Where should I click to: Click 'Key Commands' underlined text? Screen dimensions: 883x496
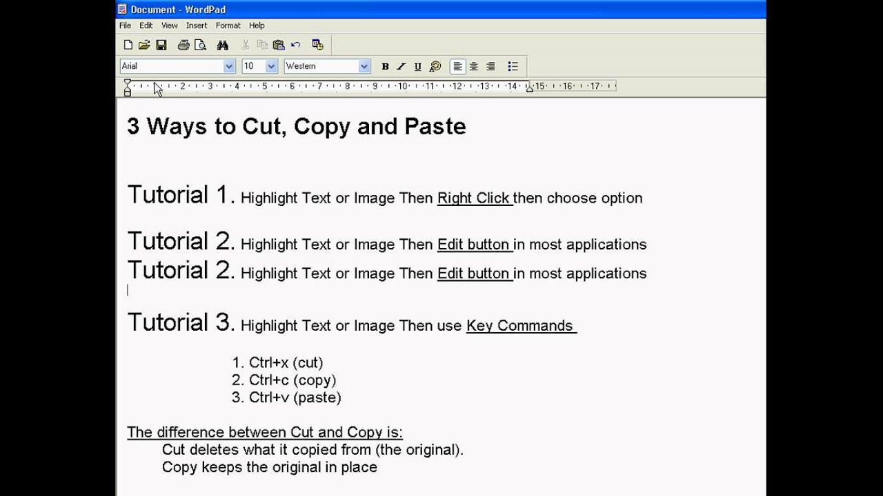tap(519, 326)
